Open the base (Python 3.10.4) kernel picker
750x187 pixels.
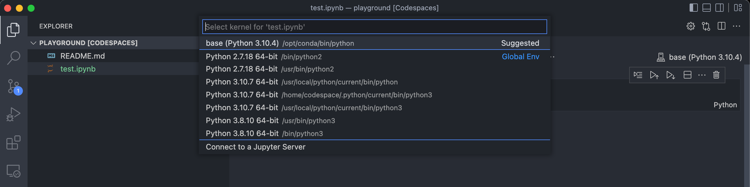point(699,57)
